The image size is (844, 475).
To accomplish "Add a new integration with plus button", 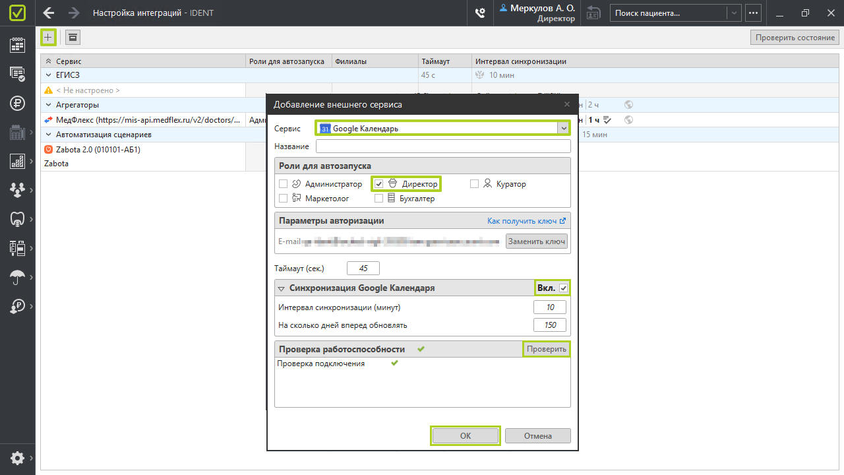I will (x=48, y=37).
